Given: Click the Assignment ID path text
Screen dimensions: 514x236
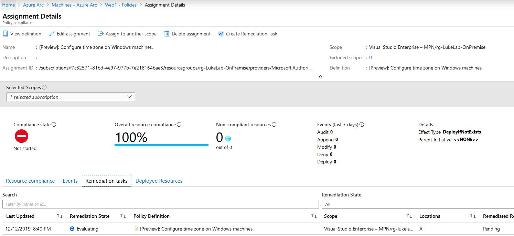Looking at the screenshot, I should point(176,68).
